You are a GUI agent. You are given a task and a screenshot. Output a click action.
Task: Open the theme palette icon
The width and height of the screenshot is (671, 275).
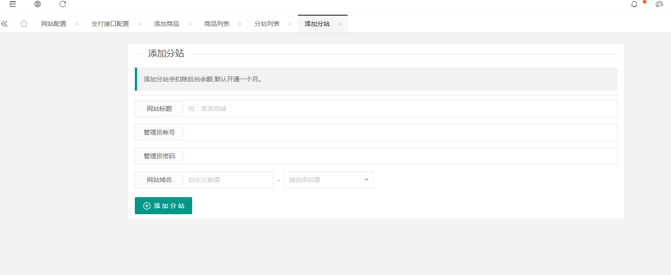click(659, 4)
